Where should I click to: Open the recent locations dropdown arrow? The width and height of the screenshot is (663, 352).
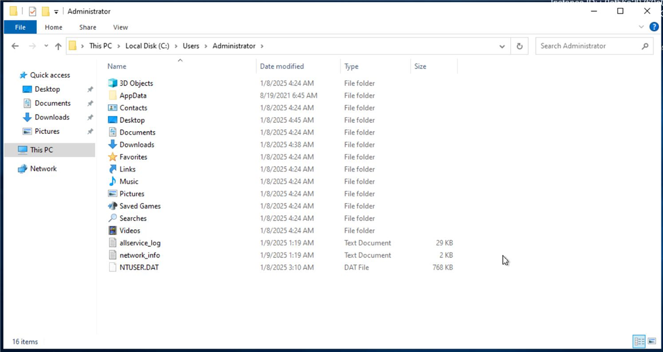coord(46,46)
